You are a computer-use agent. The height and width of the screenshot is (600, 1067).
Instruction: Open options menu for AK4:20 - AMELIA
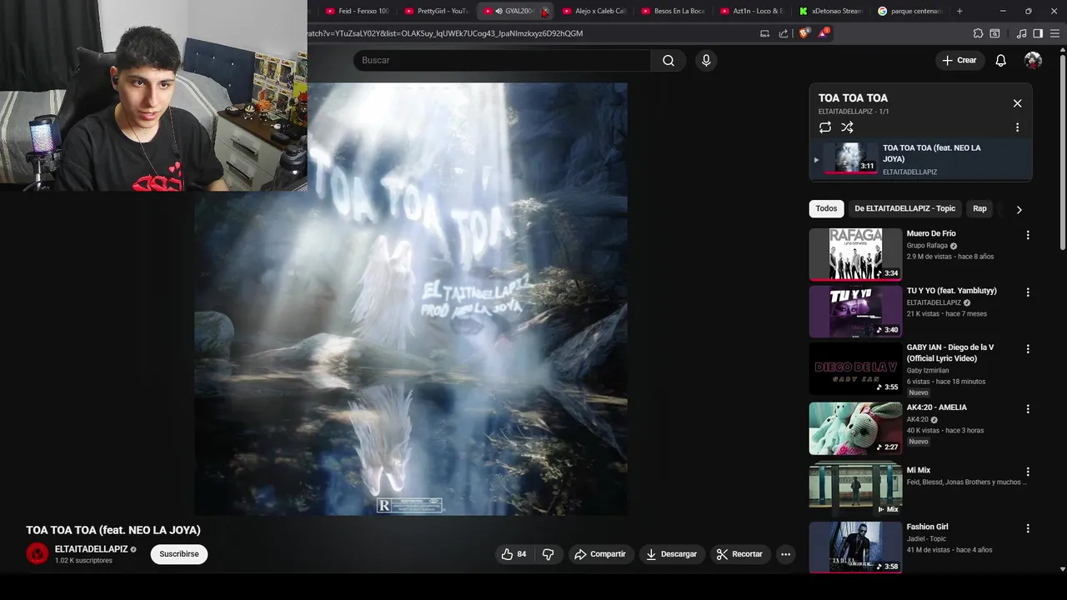[x=1028, y=409]
